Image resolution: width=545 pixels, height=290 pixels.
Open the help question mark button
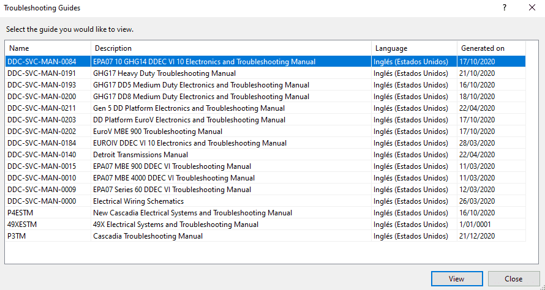(x=505, y=7)
